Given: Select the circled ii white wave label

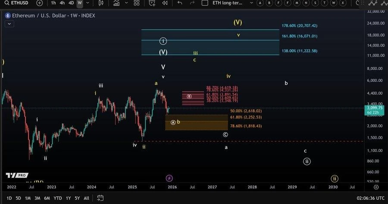Looking at the screenshot, I should [x=307, y=161].
